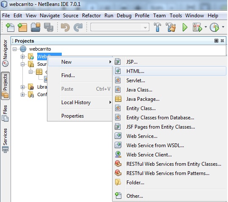
Task: Open the Source menu
Action: pos(71,16)
